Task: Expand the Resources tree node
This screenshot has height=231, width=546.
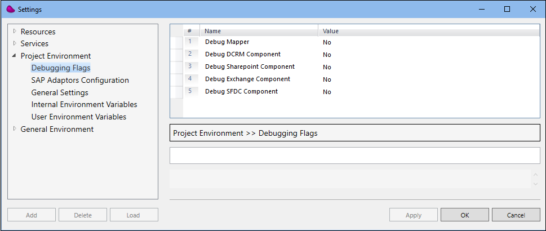Action: pos(15,32)
